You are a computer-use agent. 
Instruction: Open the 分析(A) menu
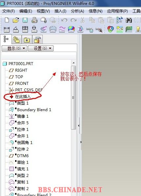78,11
